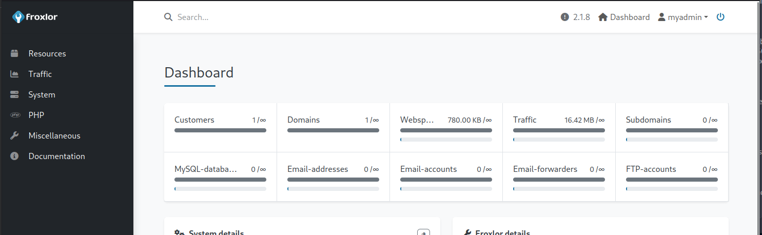
Task: Click into the Search field
Action: (308, 17)
